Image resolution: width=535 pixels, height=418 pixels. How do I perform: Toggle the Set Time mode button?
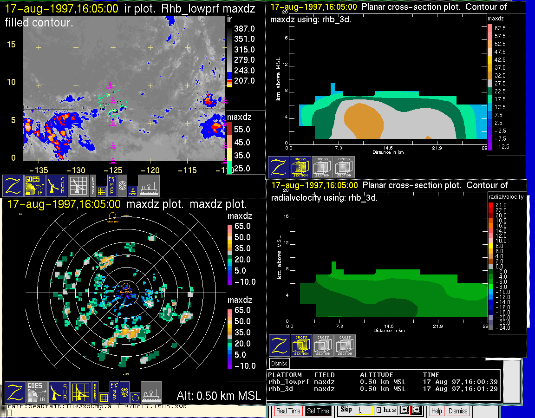tap(318, 411)
